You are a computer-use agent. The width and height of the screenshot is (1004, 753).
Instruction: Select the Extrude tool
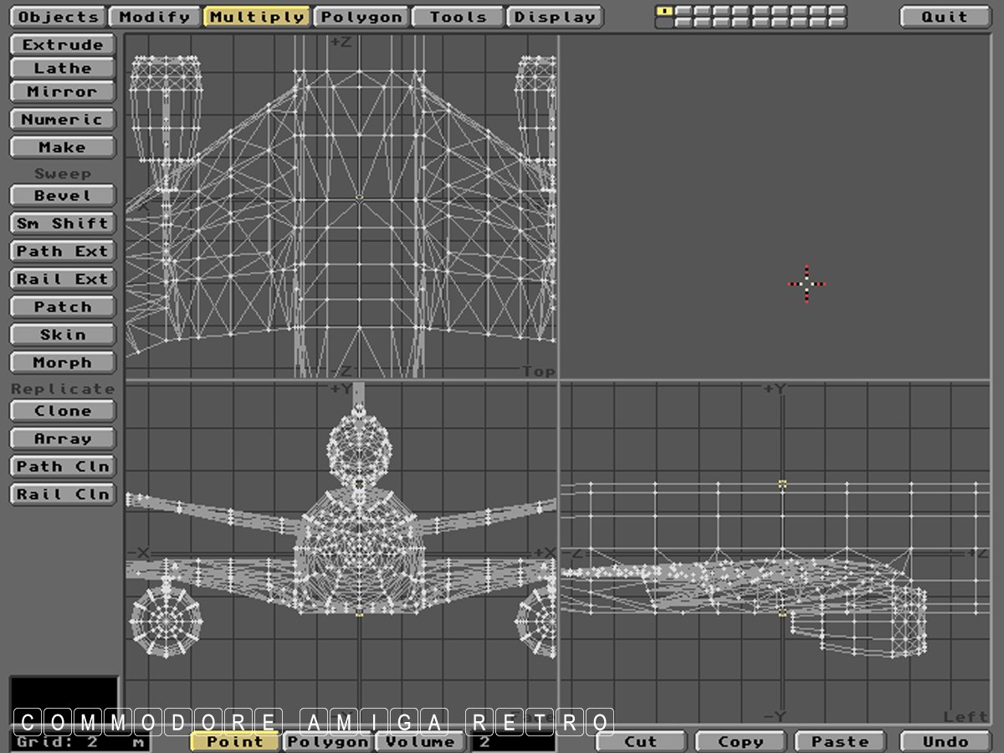click(x=63, y=45)
